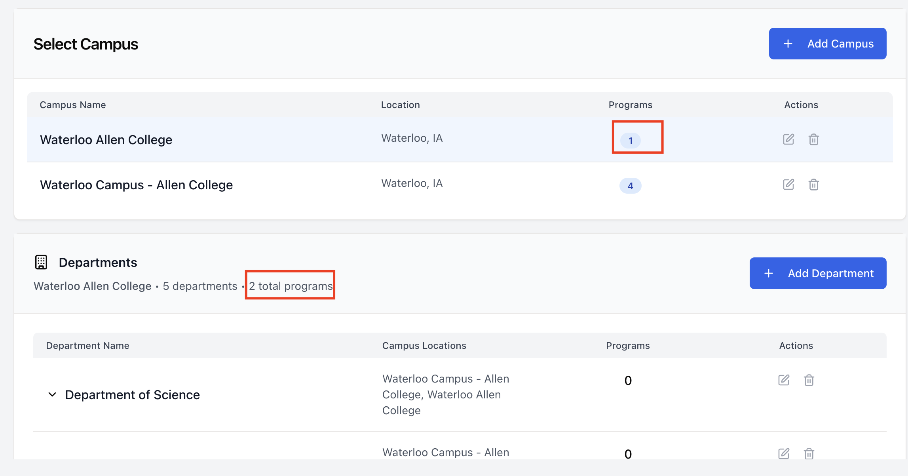Screen dimensions: 908x476
Task: Click the Department Name column header
Action: (87, 346)
